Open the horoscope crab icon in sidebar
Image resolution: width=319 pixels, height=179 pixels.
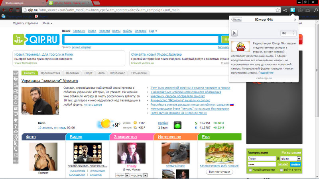16,108
